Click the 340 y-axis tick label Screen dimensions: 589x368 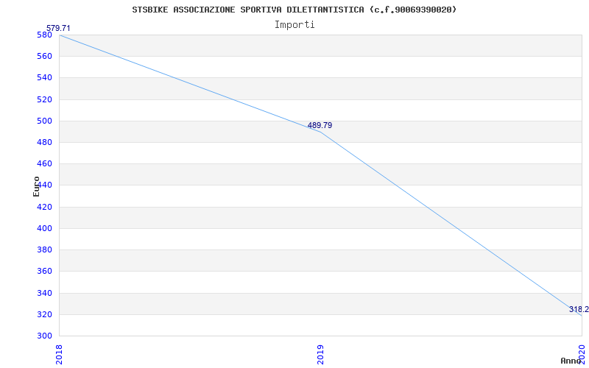click(44, 293)
